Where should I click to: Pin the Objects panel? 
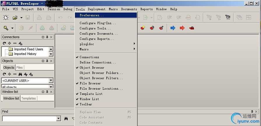coord(47,61)
